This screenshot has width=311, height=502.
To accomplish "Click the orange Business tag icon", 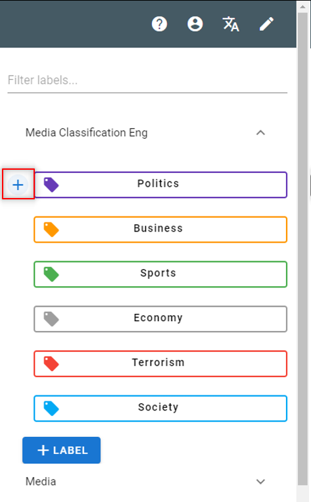I will coord(51,230).
